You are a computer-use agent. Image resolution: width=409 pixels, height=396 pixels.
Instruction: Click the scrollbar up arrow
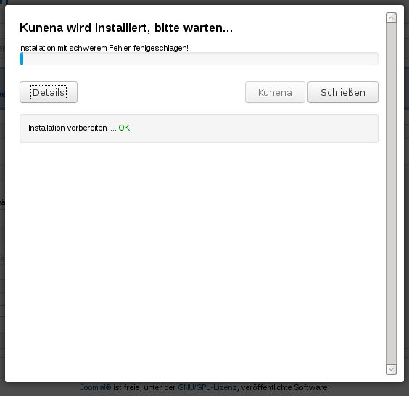tap(391, 17)
